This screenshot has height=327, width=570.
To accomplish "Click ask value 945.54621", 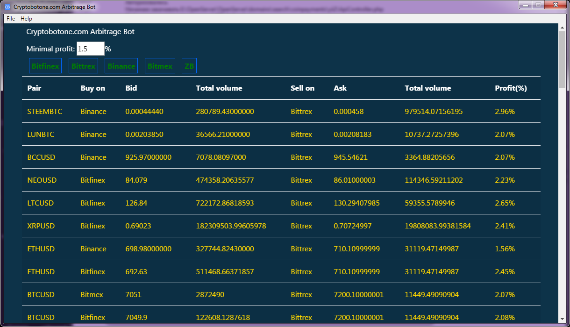I will [x=351, y=157].
